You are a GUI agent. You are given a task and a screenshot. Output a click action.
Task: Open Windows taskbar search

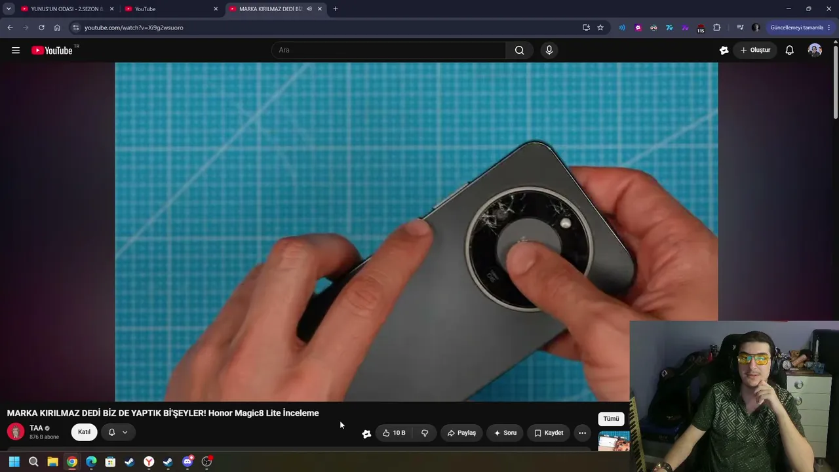pos(33,462)
